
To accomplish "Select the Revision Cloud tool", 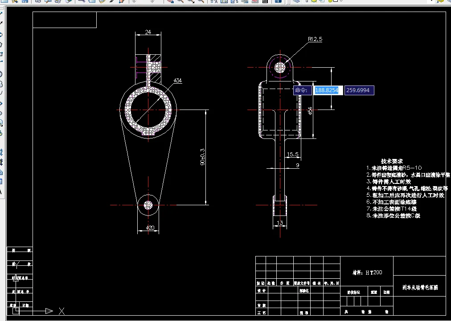I will click(x=1, y=84).
